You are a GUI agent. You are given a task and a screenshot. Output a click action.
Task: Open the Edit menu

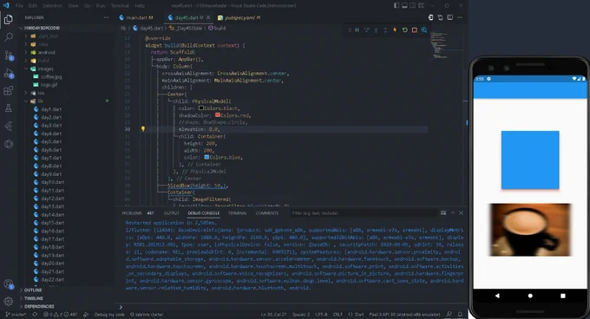click(x=32, y=6)
